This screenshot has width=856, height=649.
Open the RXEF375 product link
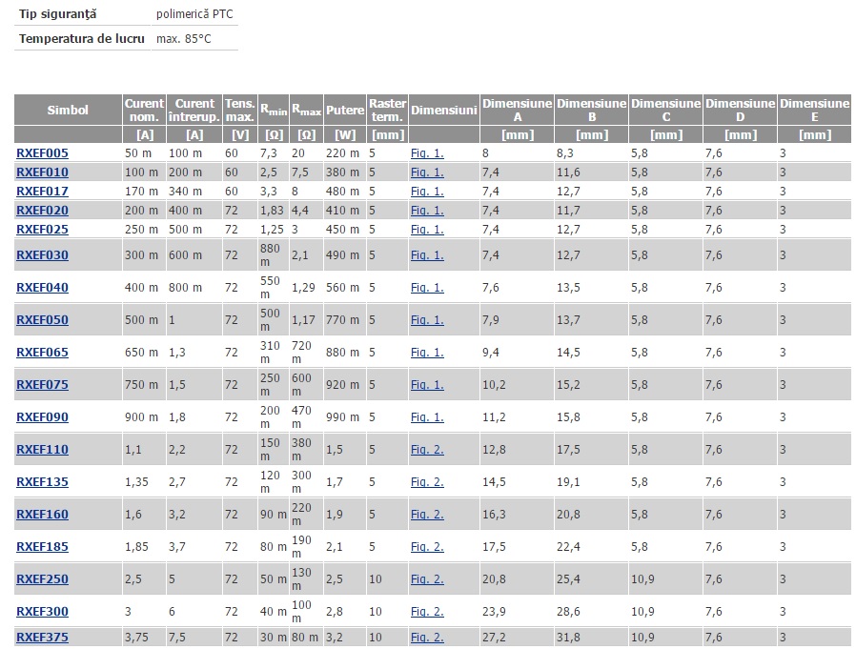click(x=42, y=638)
